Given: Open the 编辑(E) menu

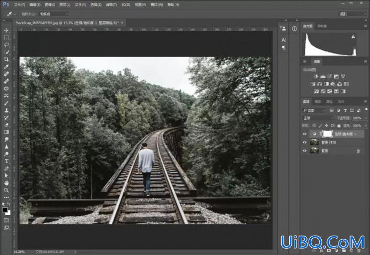Looking at the screenshot, I should coord(35,5).
